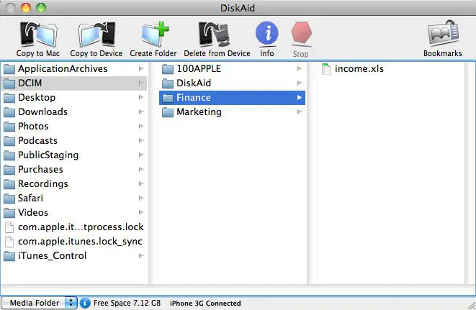Click the Videos folder icon
The height and width of the screenshot is (310, 476).
9,213
